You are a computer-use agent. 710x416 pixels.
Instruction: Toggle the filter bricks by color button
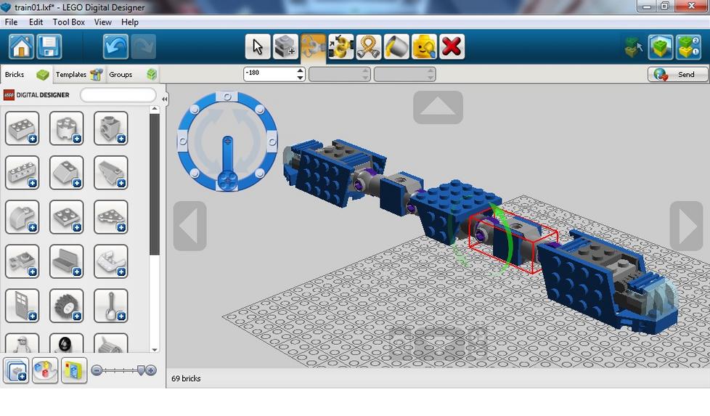click(x=45, y=370)
